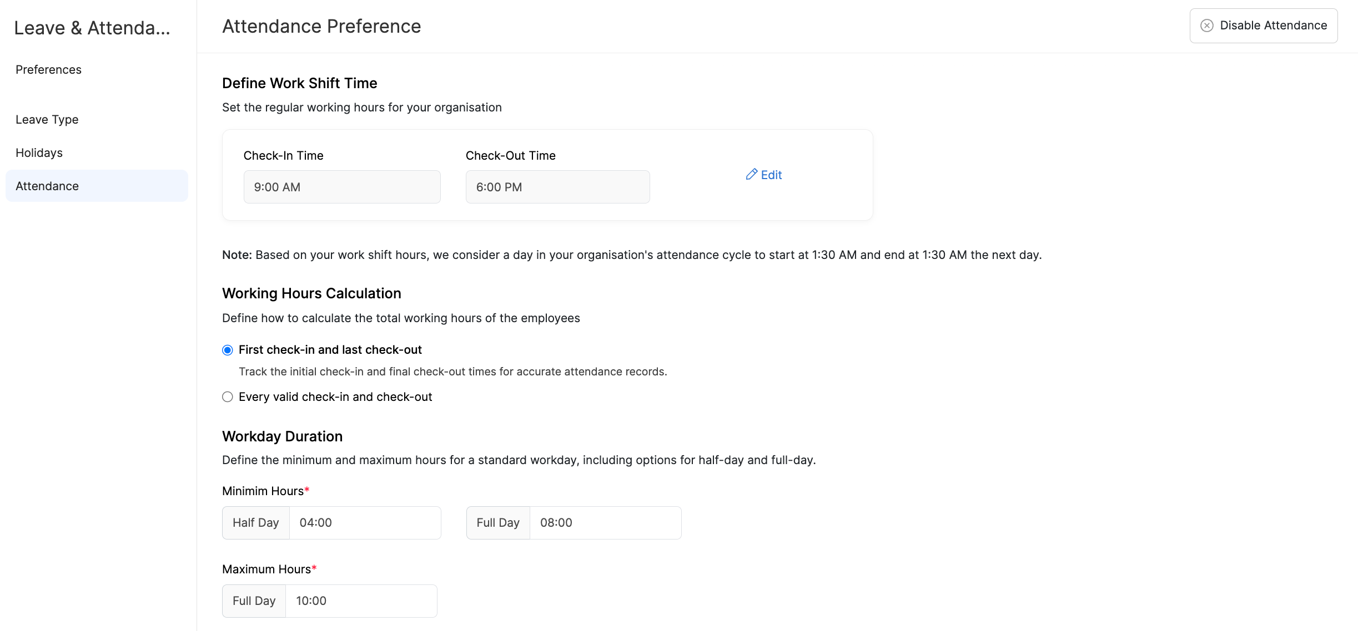
Task: Open the Holidays section
Action: tap(39, 153)
